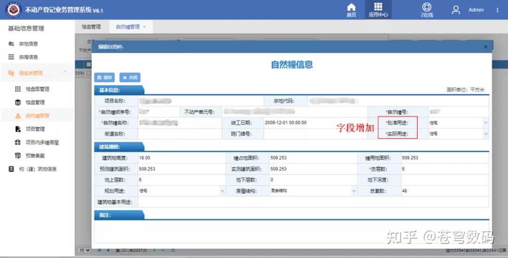
Task: Click the 竣工日期 date field
Action: click(316, 123)
